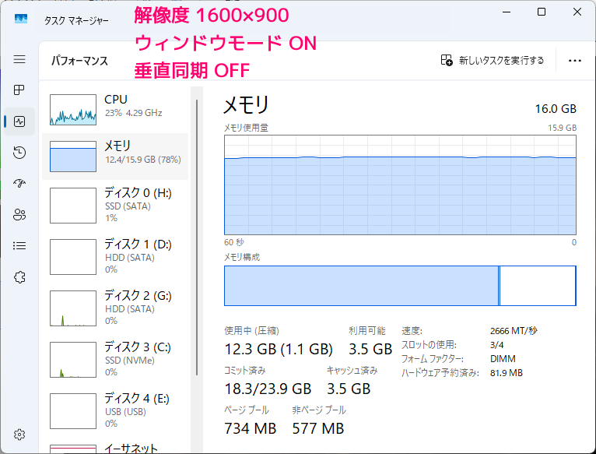Image resolution: width=596 pixels, height=454 pixels.
Task: Select ディスク 2 (G:) entry
Action: point(115,308)
